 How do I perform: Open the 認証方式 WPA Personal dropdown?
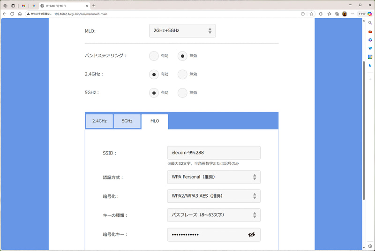point(214,177)
